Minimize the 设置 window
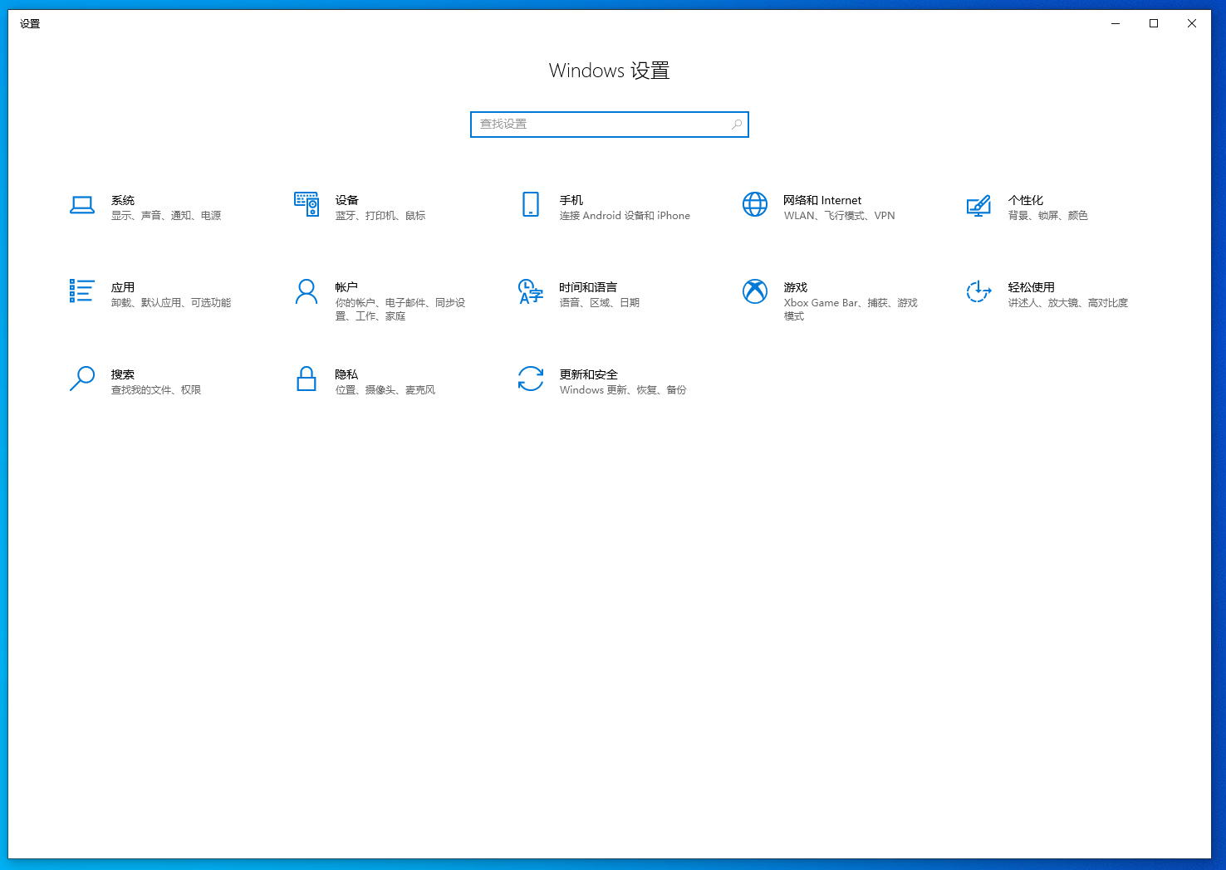Screen dimensions: 1226x870 pos(1116,23)
